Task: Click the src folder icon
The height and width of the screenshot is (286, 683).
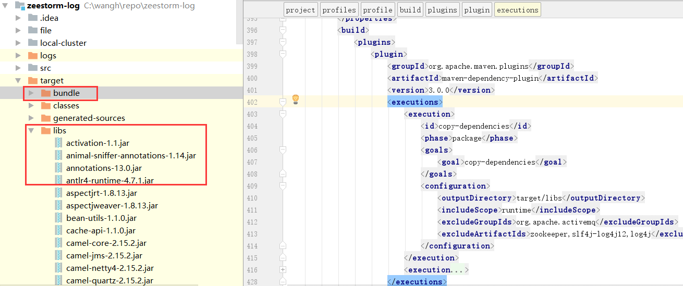Action: click(x=33, y=68)
